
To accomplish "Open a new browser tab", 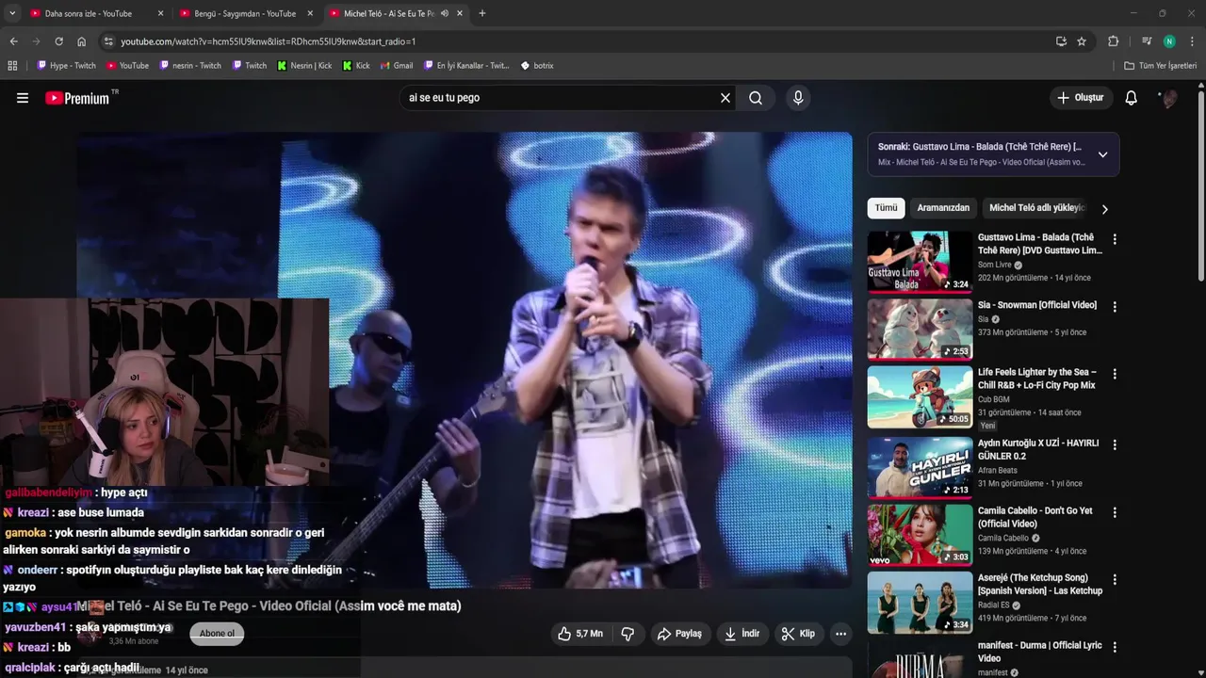I will point(482,13).
